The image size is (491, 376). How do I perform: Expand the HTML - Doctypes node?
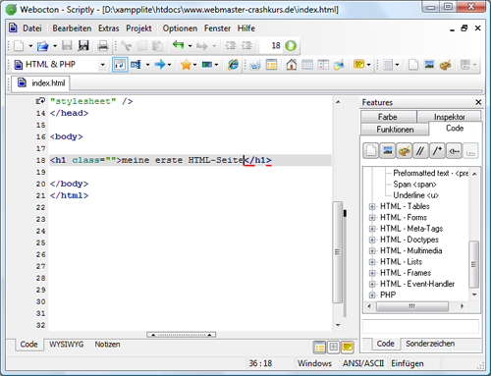click(372, 240)
